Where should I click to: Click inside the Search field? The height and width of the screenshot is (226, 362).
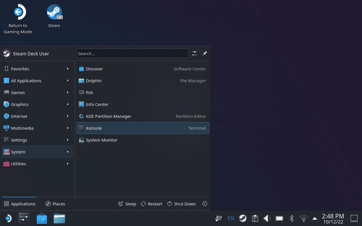point(132,53)
